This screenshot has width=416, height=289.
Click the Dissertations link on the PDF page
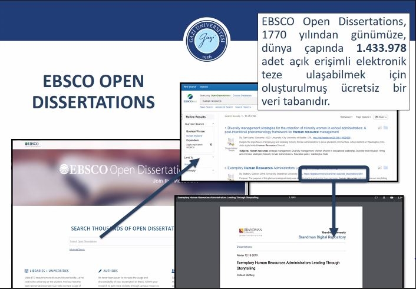click(244, 247)
